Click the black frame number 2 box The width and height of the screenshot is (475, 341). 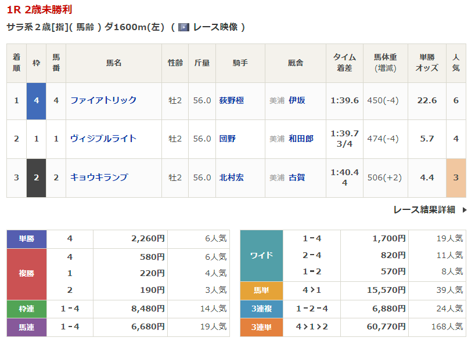pos(36,177)
